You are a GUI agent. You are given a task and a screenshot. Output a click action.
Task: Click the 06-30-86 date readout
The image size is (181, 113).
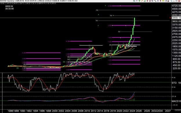click(10, 9)
